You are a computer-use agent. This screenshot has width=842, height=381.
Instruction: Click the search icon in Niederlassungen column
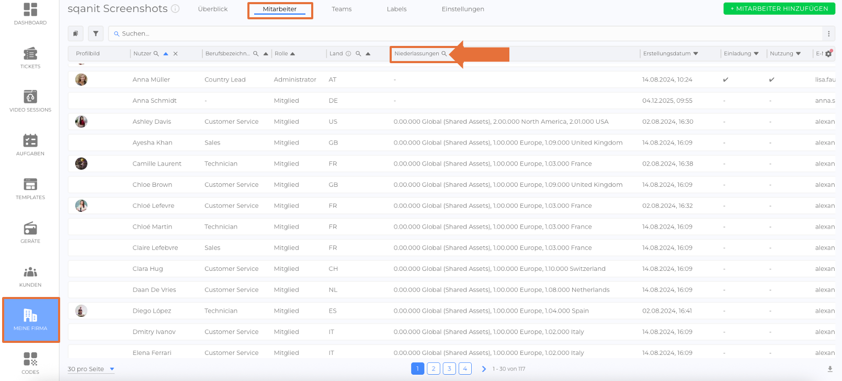coord(444,54)
